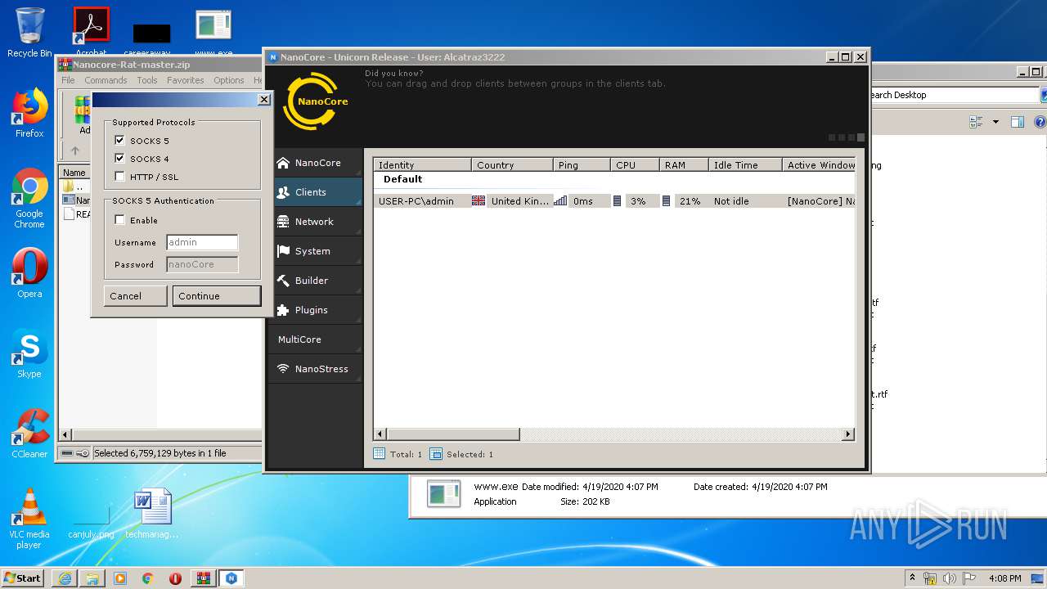Open the Network section in sidebar
1047x589 pixels.
[x=316, y=222]
